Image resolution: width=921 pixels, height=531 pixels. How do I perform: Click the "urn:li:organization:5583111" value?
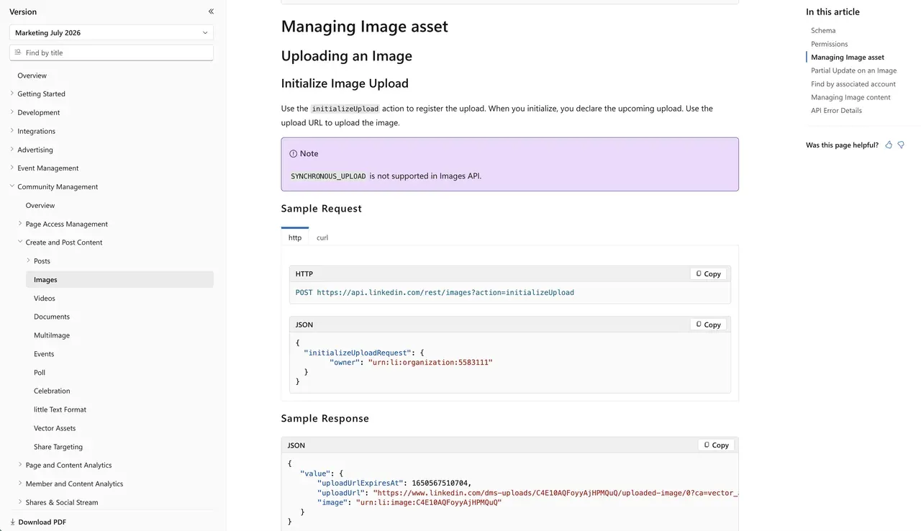point(430,363)
